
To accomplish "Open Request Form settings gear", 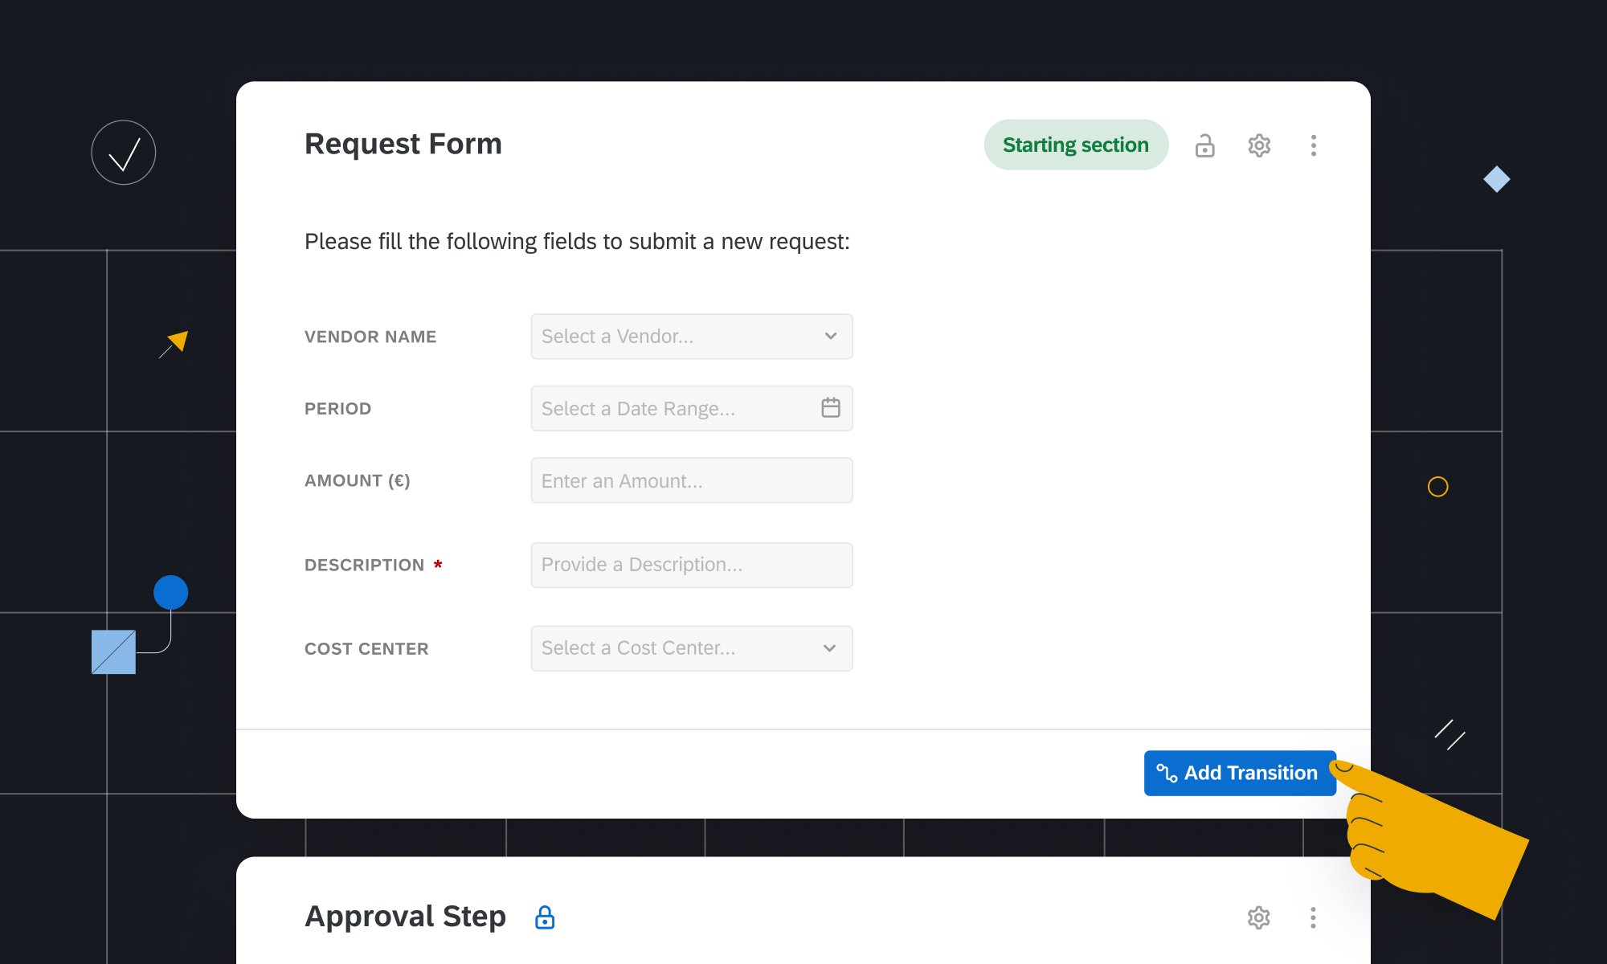I will pyautogui.click(x=1259, y=145).
